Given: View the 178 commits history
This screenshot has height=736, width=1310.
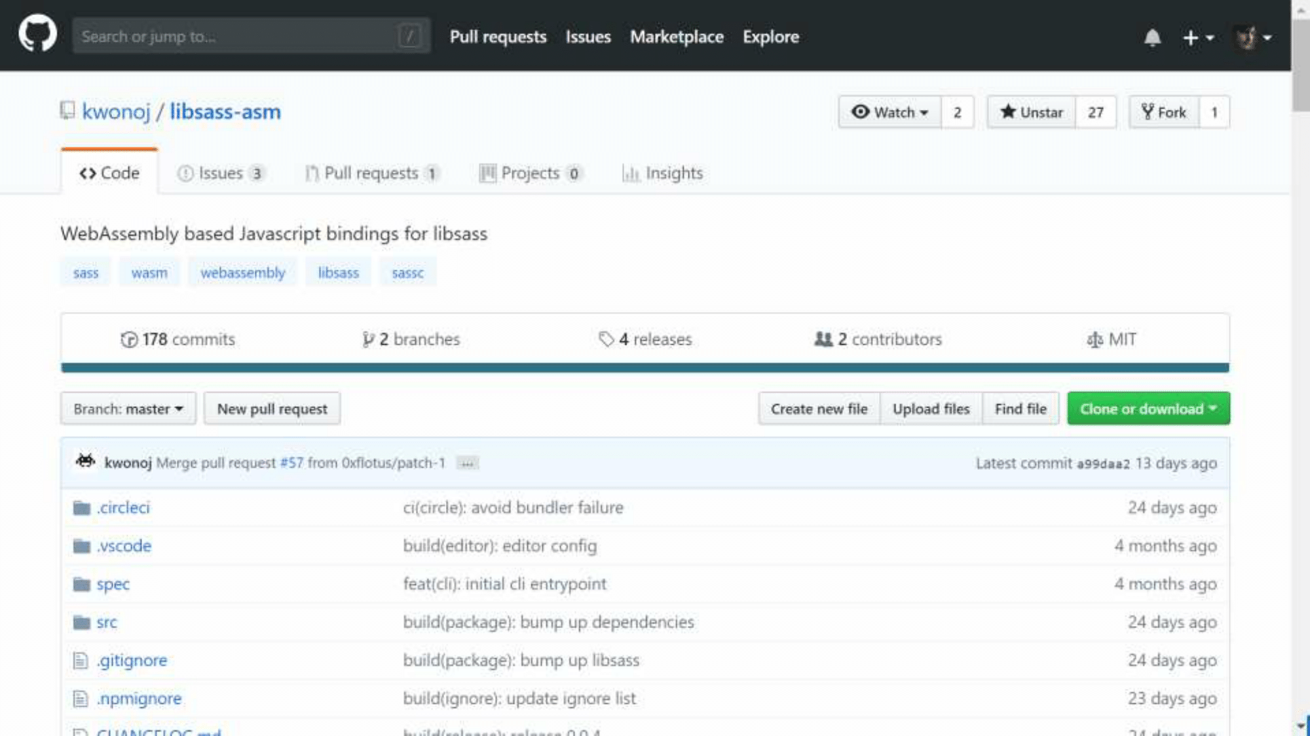Looking at the screenshot, I should click(x=178, y=339).
